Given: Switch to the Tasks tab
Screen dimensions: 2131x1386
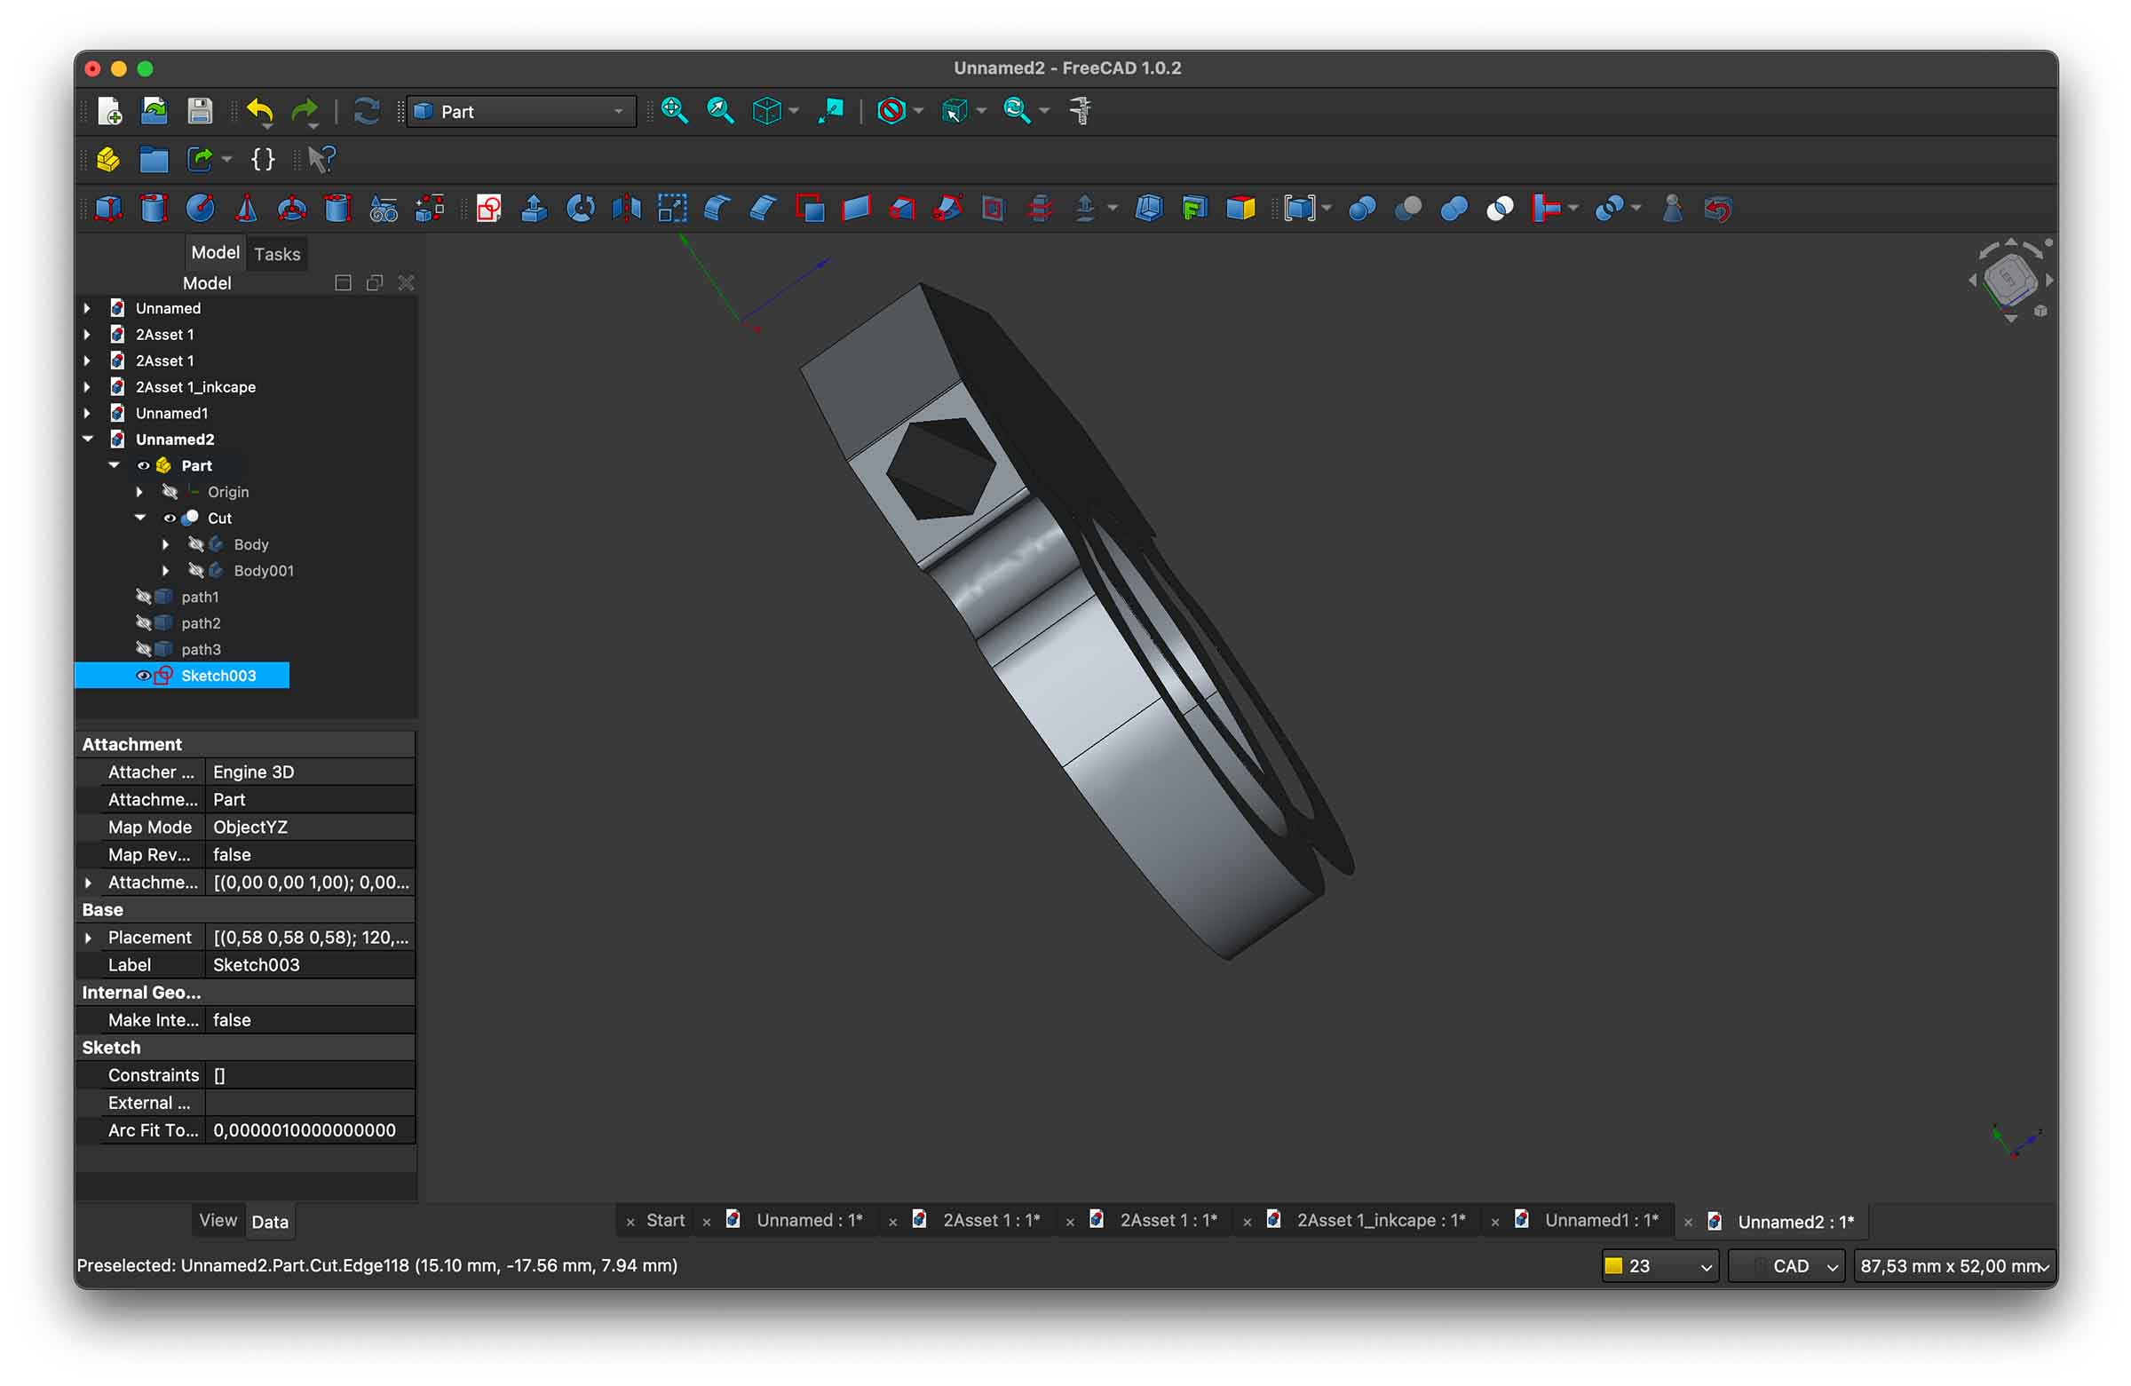Looking at the screenshot, I should [x=277, y=253].
